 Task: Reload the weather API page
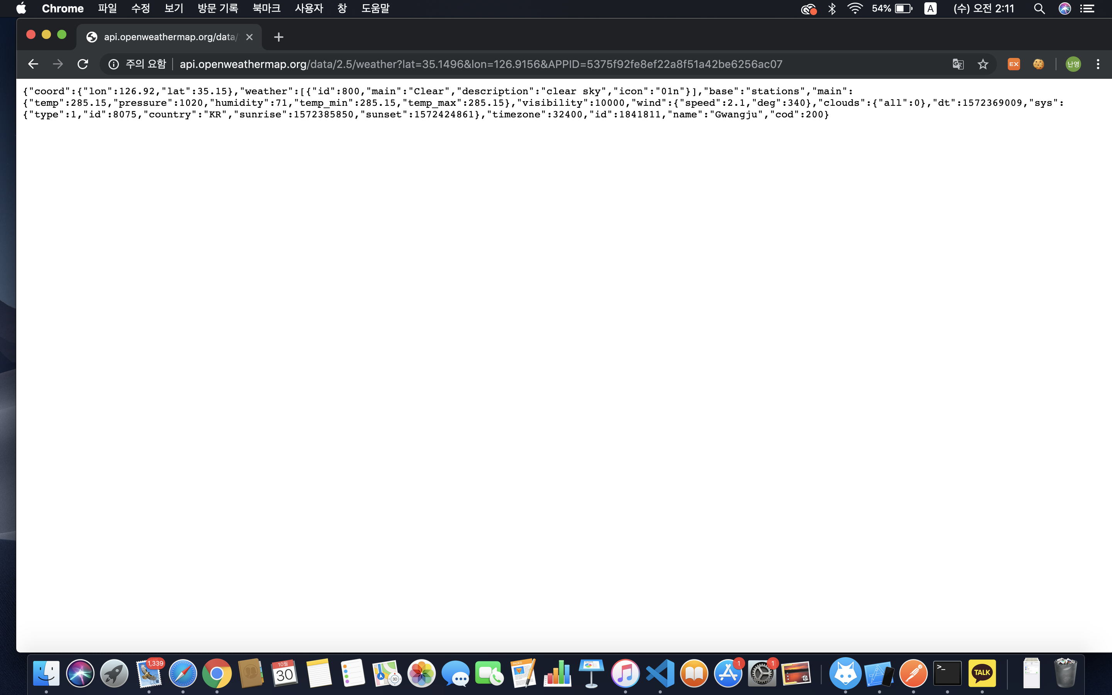point(83,64)
